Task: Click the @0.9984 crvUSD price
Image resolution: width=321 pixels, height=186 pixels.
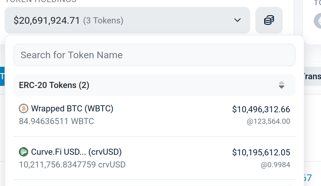Action: click(275, 165)
